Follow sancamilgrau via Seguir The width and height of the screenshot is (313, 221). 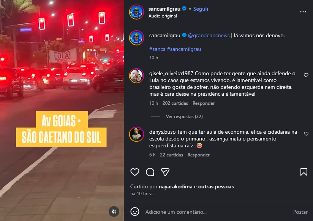tap(201, 9)
